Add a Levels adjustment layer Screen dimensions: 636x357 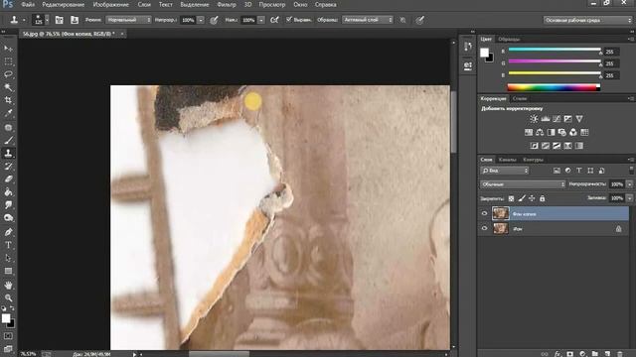click(x=546, y=119)
